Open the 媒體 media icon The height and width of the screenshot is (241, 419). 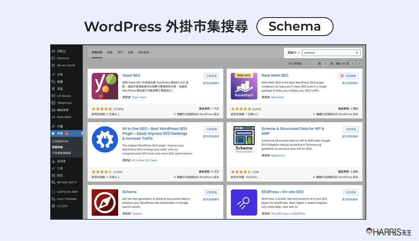[54, 82]
